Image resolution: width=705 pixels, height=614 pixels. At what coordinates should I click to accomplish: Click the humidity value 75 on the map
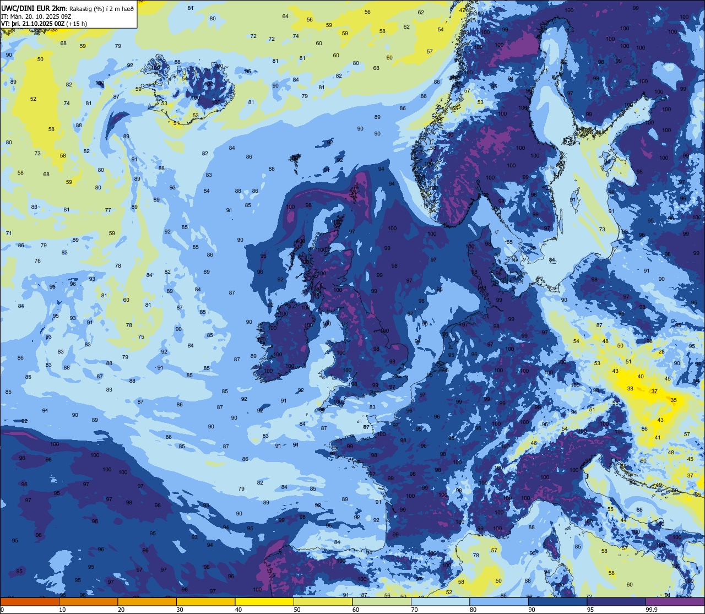tap(141, 337)
